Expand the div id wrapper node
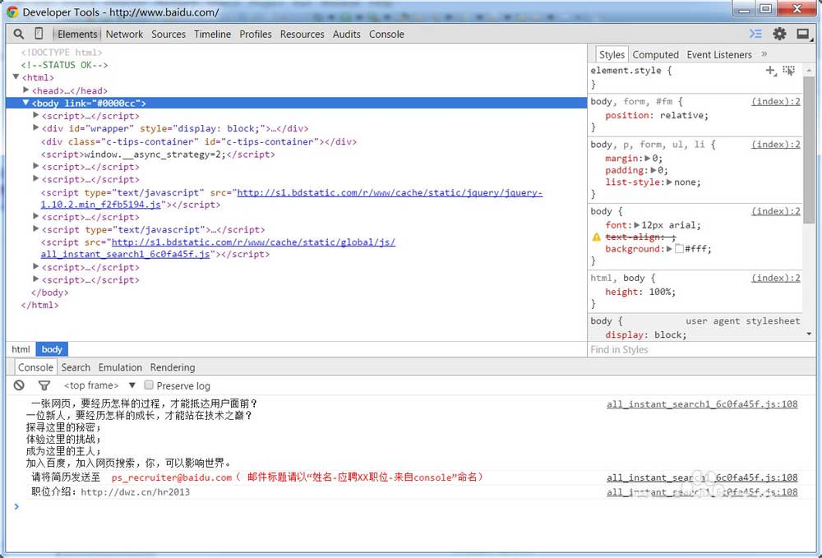The width and height of the screenshot is (822, 558). [x=35, y=128]
